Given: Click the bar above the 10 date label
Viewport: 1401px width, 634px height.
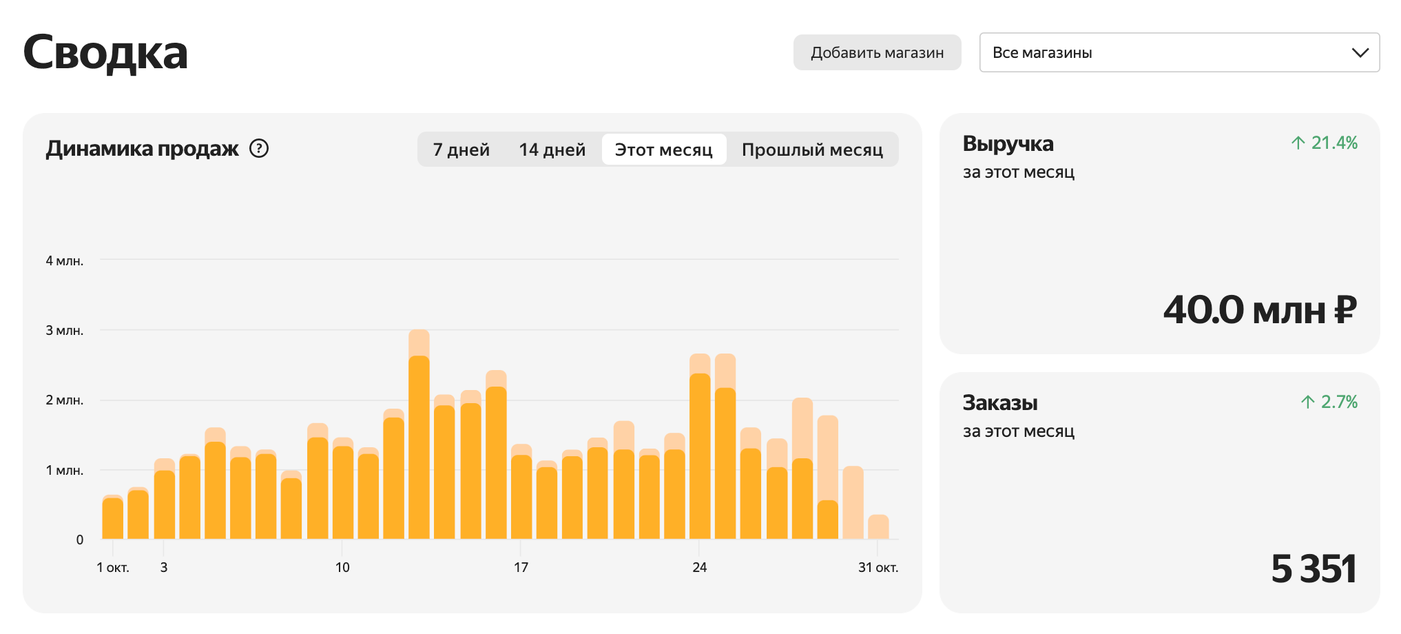Looking at the screenshot, I should (x=343, y=489).
